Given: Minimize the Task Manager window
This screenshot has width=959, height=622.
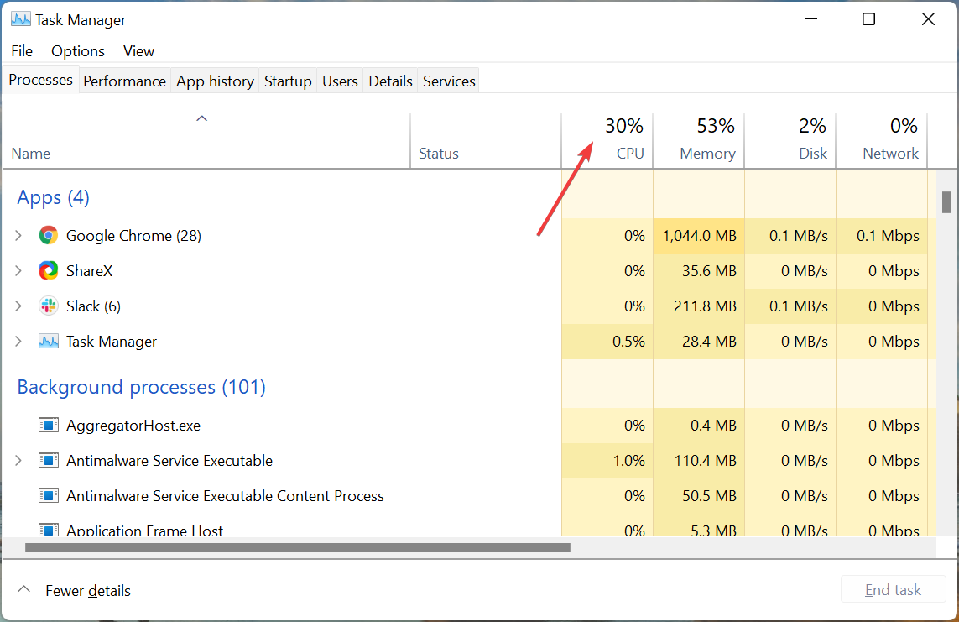Looking at the screenshot, I should (x=811, y=19).
